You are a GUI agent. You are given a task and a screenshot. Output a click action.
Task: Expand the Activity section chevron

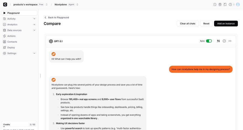[34, 19]
